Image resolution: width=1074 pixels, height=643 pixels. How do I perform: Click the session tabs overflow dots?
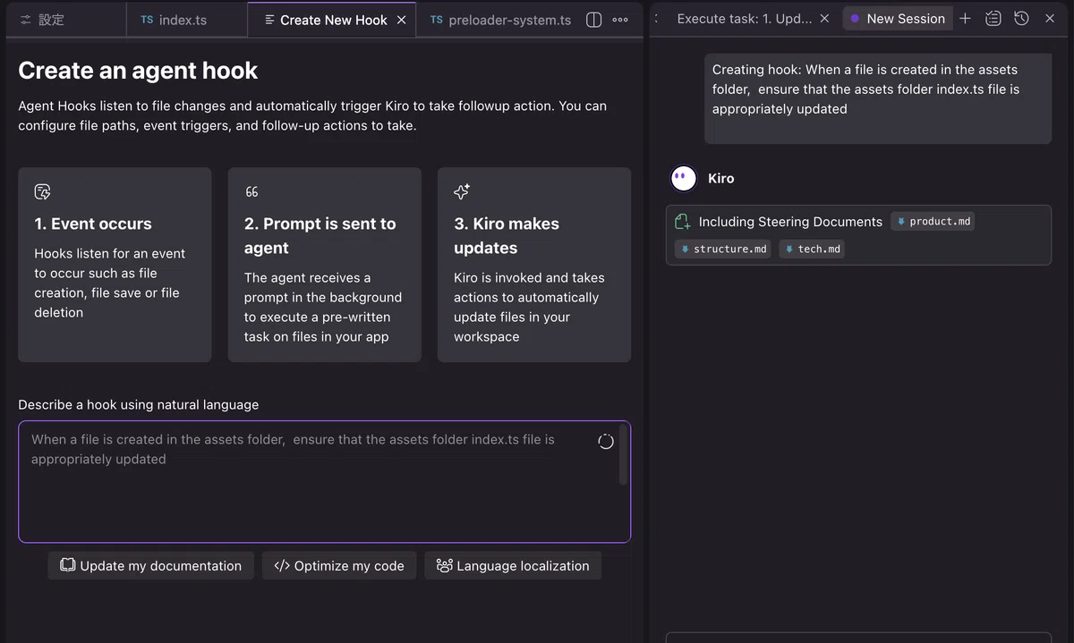coord(657,19)
